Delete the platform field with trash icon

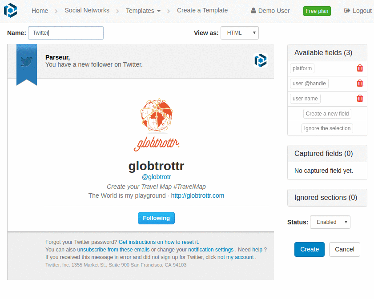[x=360, y=68]
